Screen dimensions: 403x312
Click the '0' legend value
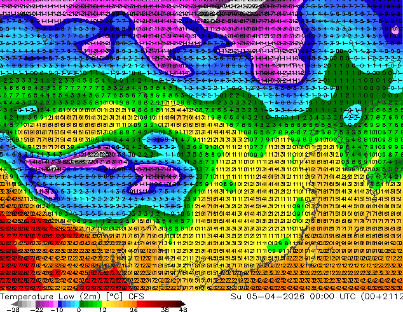[x=79, y=309]
